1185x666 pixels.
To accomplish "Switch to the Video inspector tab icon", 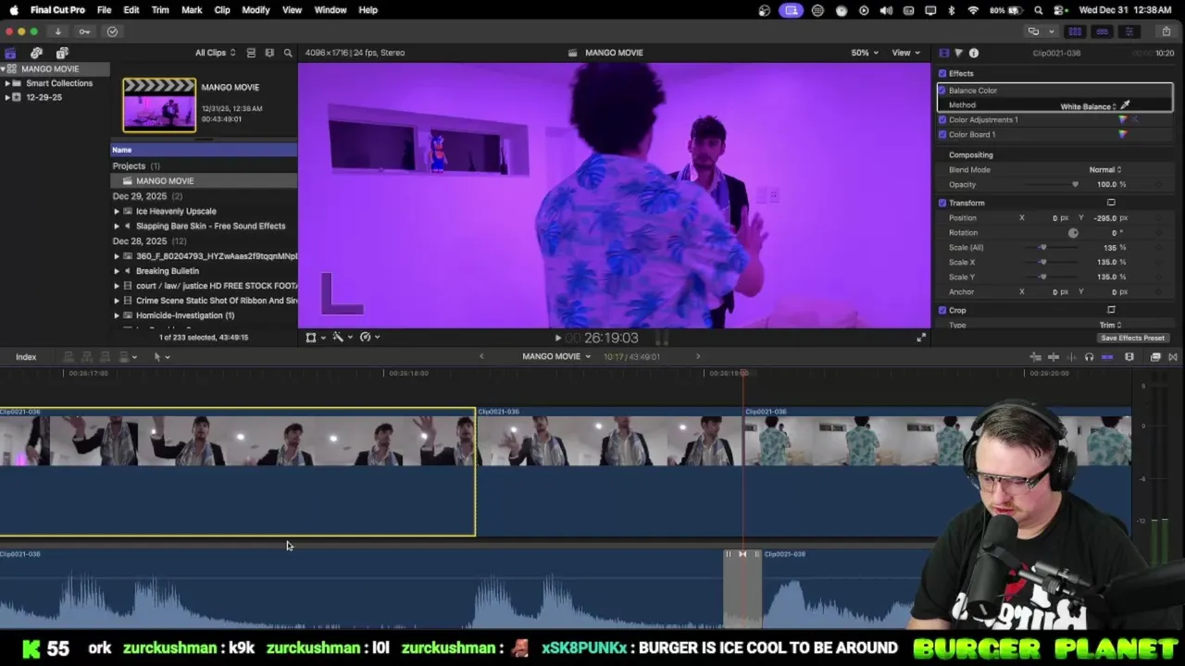I will tap(943, 53).
